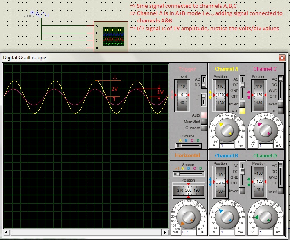Click the trigger Auto button
The height and width of the screenshot is (240, 290).
(204, 115)
